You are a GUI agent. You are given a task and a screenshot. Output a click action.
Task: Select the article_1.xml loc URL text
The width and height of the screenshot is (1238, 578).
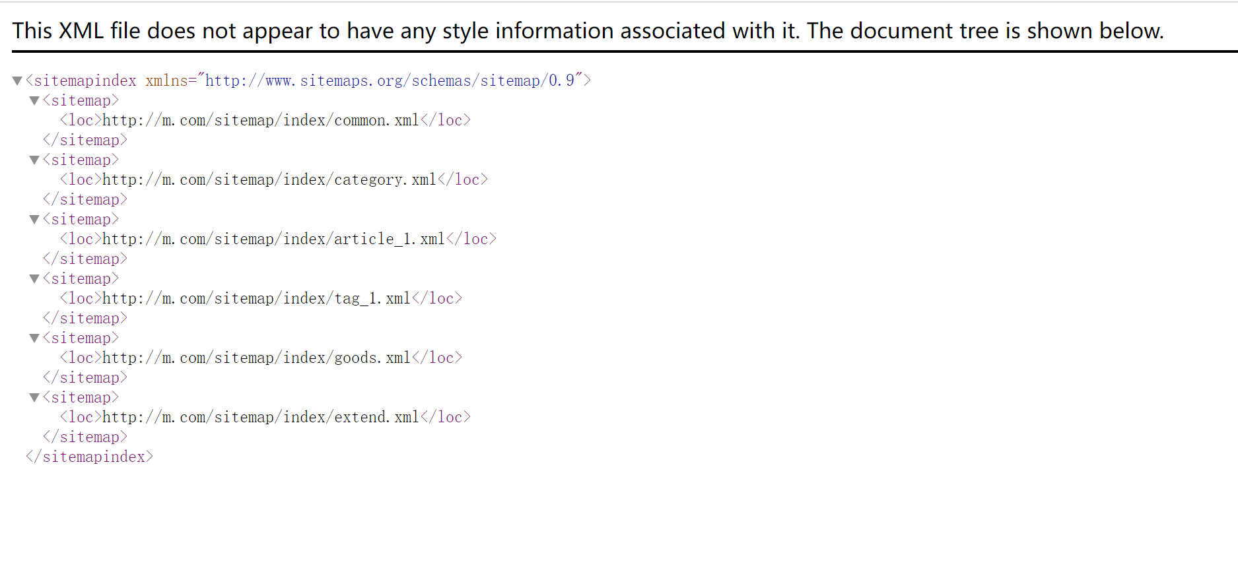click(x=273, y=239)
